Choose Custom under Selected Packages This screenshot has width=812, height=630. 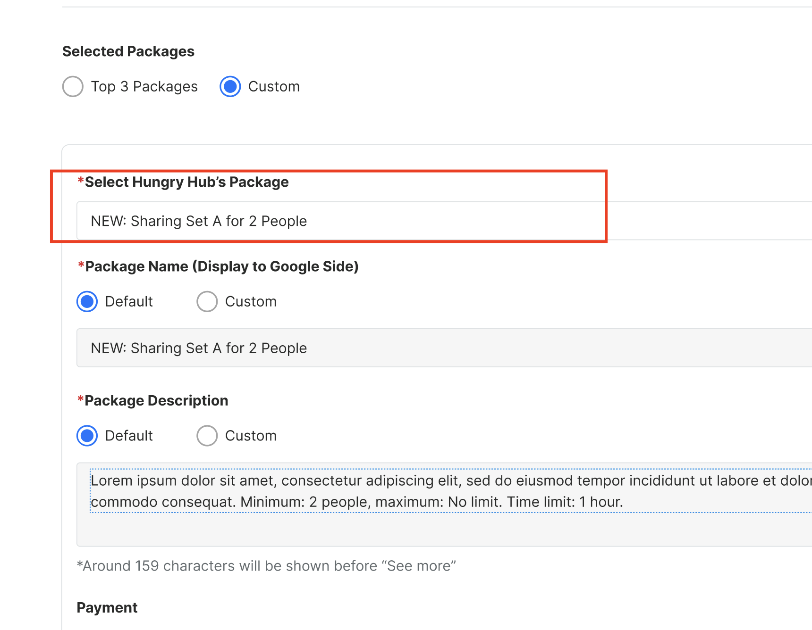tap(230, 87)
